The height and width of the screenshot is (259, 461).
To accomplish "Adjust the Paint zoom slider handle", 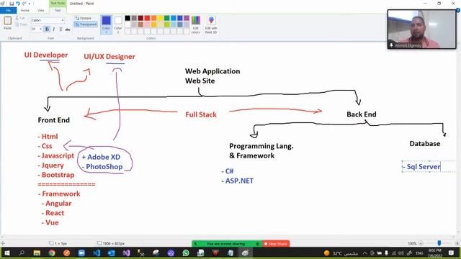I will (x=439, y=243).
